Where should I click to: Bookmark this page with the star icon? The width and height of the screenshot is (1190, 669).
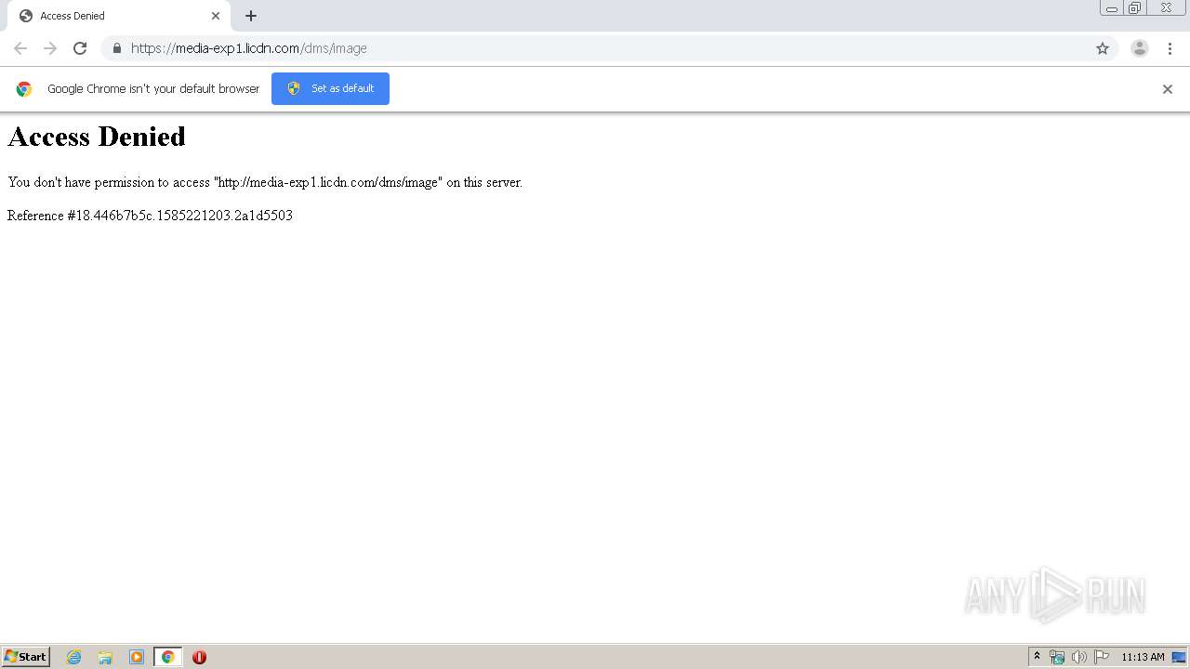(x=1103, y=48)
